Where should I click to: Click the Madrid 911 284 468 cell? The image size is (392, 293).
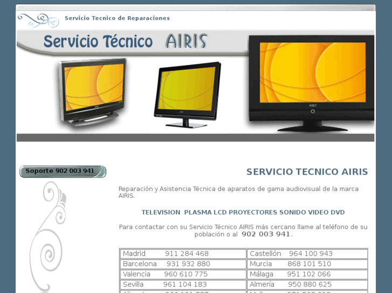[x=183, y=254]
